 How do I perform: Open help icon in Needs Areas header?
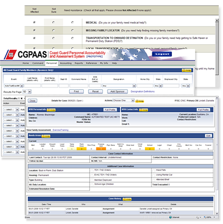coord(46,136)
